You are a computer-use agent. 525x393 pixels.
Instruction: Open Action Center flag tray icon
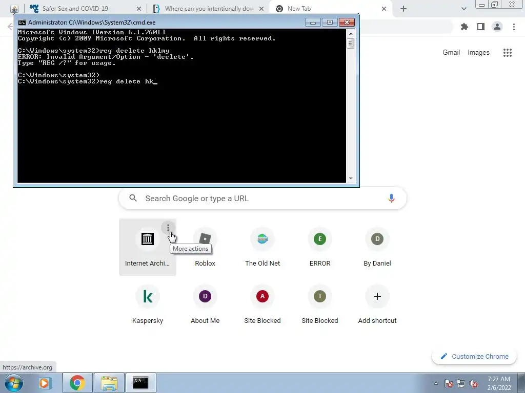448,383
